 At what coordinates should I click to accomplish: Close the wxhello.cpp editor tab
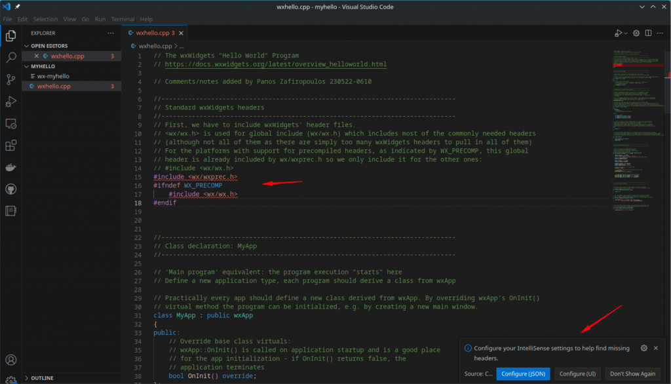pyautogui.click(x=181, y=33)
